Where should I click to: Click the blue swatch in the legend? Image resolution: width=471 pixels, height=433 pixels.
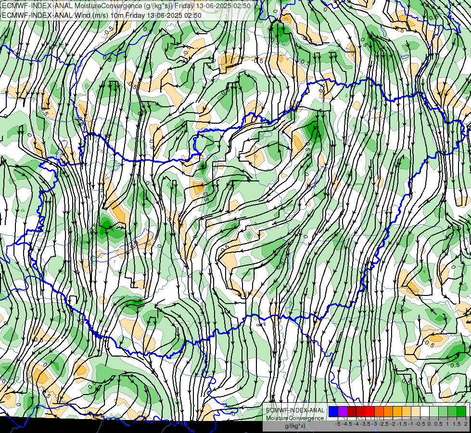coord(333,412)
